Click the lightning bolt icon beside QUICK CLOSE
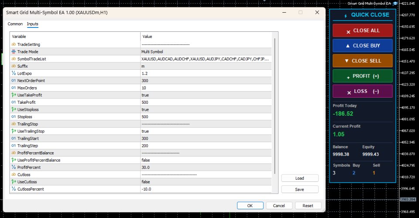 [346, 16]
